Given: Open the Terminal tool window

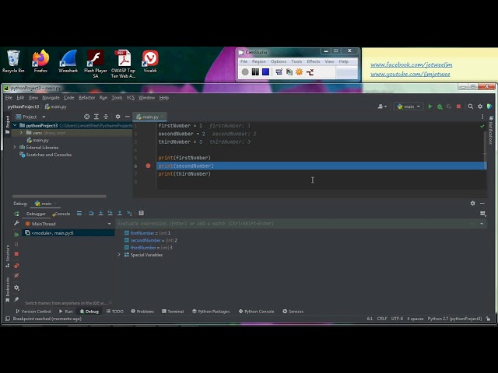Looking at the screenshot, I should click(x=173, y=312).
